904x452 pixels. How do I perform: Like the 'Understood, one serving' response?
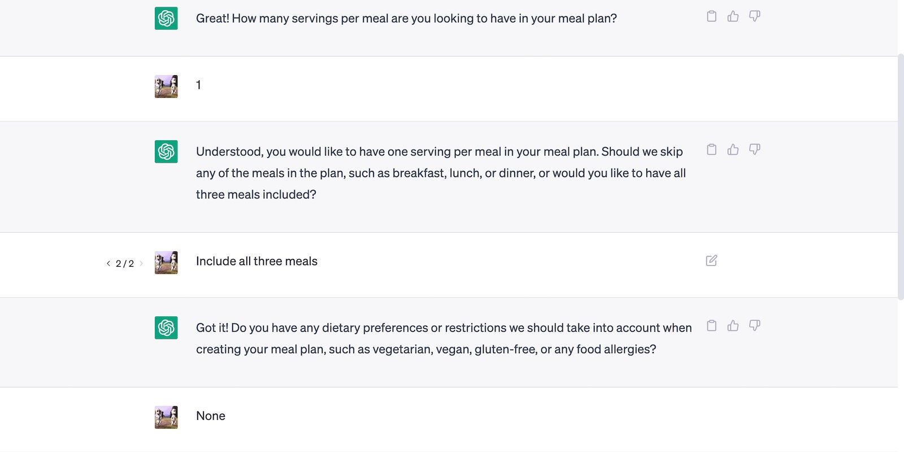click(x=733, y=150)
